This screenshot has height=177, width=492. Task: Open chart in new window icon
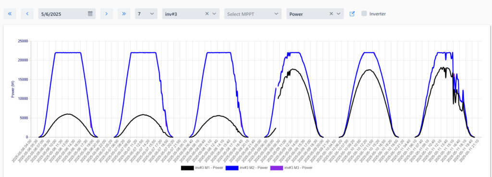tap(352, 14)
